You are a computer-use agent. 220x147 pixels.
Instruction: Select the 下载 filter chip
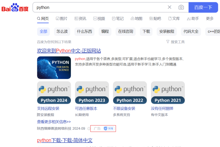click(146, 32)
